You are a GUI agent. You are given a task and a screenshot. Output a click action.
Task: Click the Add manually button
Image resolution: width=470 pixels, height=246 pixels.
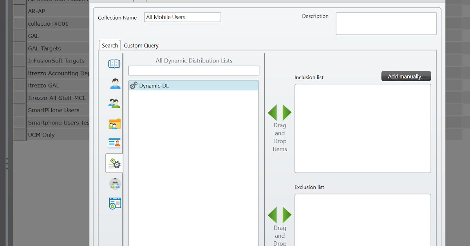[x=406, y=76]
